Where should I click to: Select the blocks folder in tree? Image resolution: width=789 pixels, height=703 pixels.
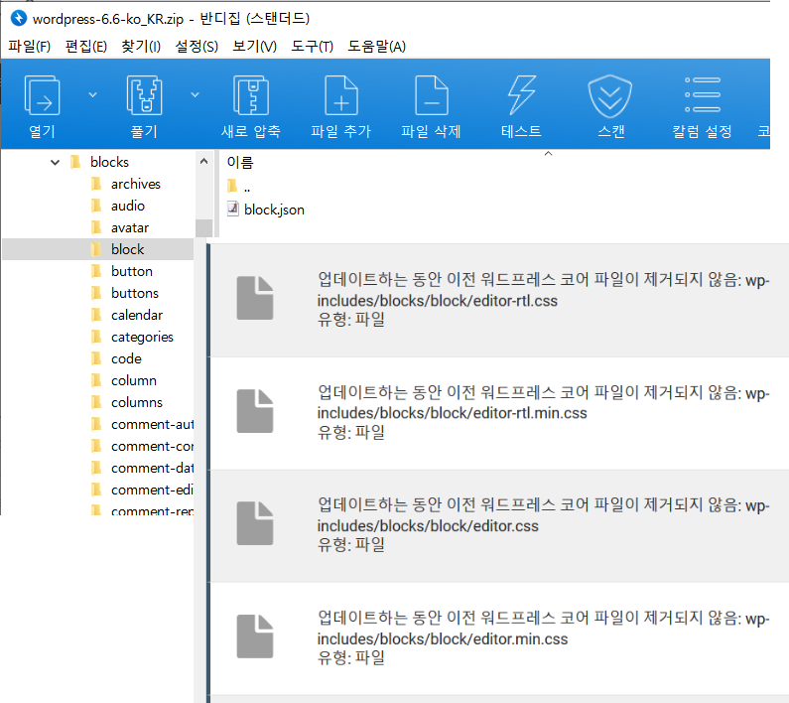[110, 162]
